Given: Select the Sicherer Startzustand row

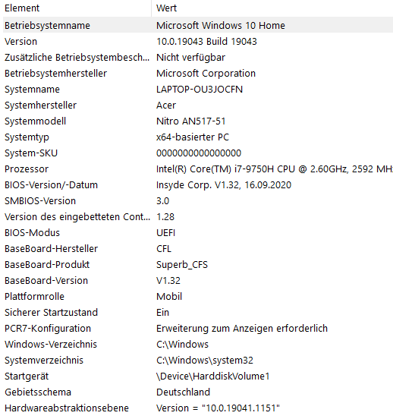Looking at the screenshot, I should coord(198,313).
